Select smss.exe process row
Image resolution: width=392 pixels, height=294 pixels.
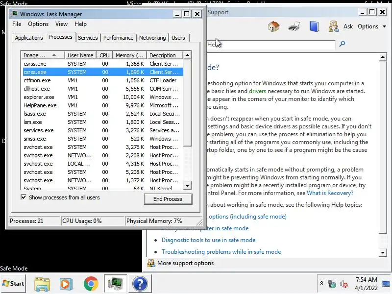coord(103,139)
